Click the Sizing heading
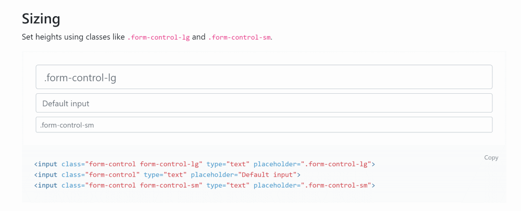This screenshot has width=521, height=211. [41, 19]
